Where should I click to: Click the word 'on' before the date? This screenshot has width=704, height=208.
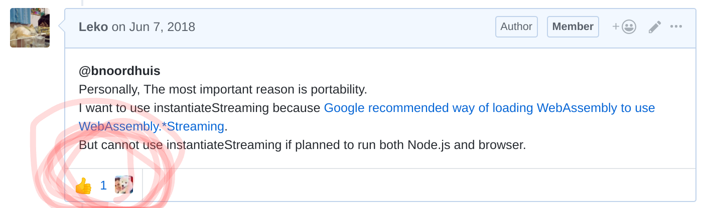(118, 27)
